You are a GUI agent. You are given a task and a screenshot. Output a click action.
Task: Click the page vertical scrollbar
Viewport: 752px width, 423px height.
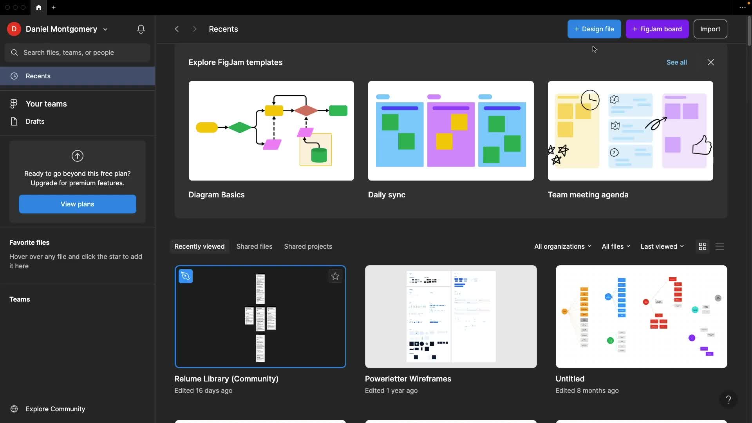click(749, 31)
